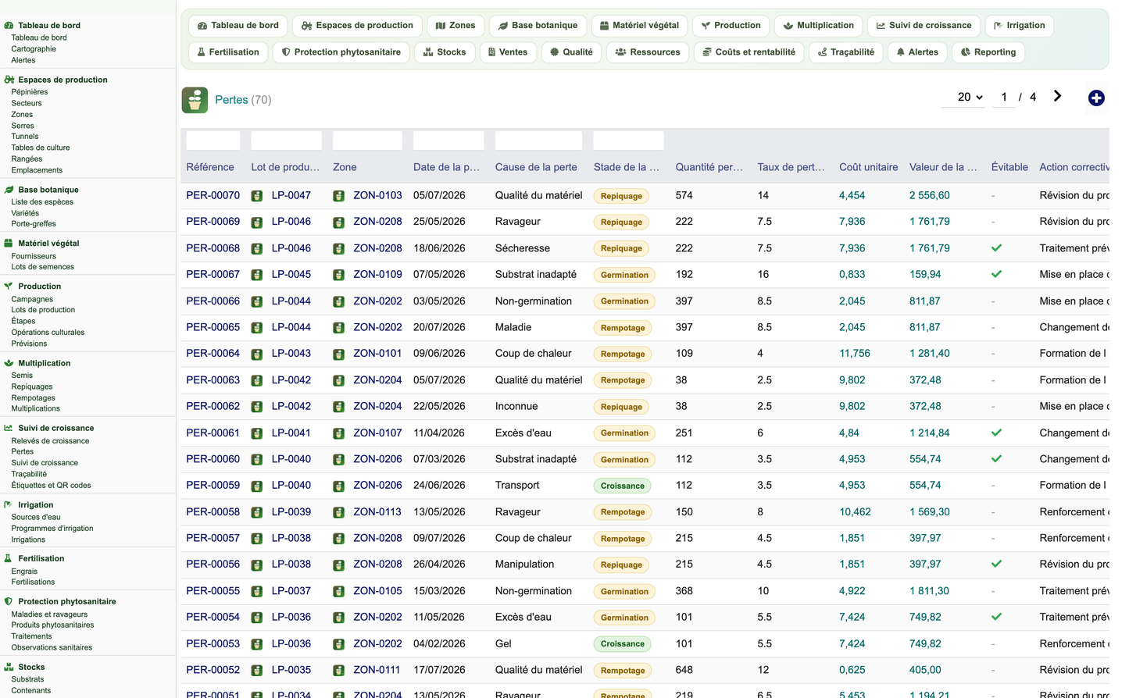
Task: Open loss record PER-00070
Action: pyautogui.click(x=213, y=195)
